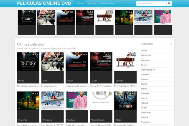
Task: Open Cincuenta sombras de Grey poster in grid
Action: pos(28,68)
